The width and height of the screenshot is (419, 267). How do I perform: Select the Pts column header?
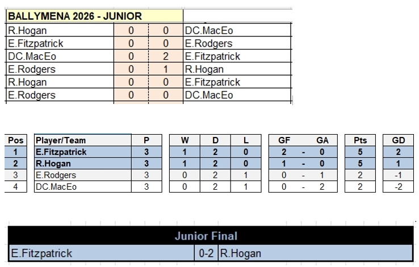coord(360,140)
